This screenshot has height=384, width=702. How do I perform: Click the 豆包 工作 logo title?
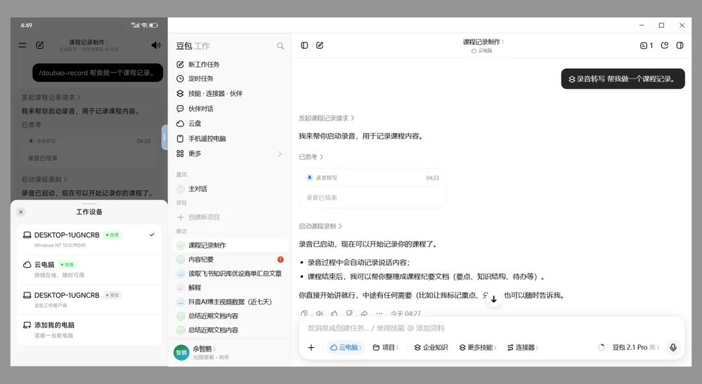click(193, 46)
